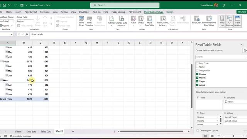This screenshot has height=139, width=247.
Task: Toggle the Field Headers display
Action: tap(238, 21)
